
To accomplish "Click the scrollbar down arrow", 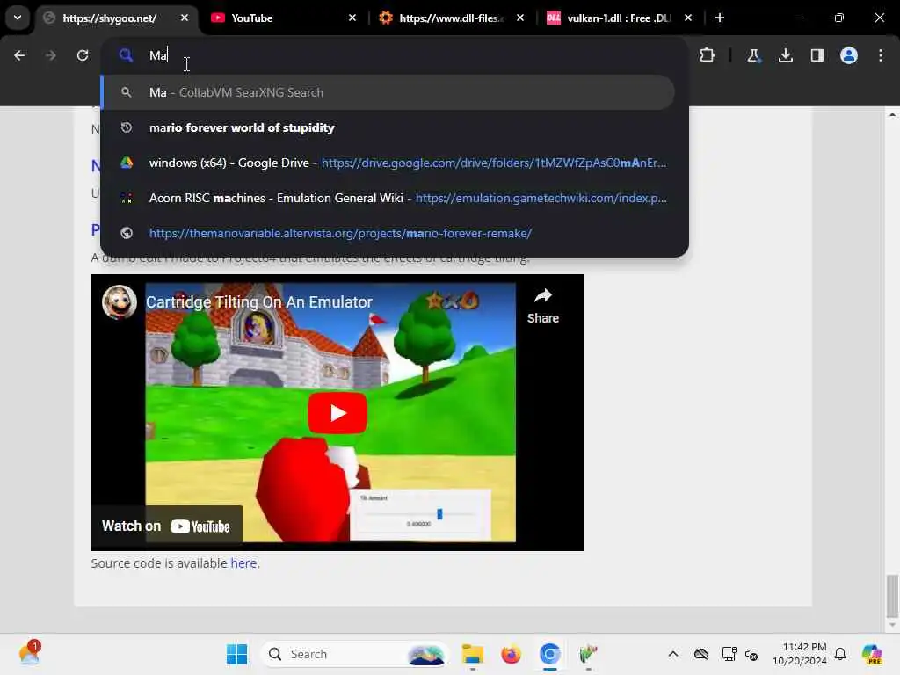I will [892, 625].
